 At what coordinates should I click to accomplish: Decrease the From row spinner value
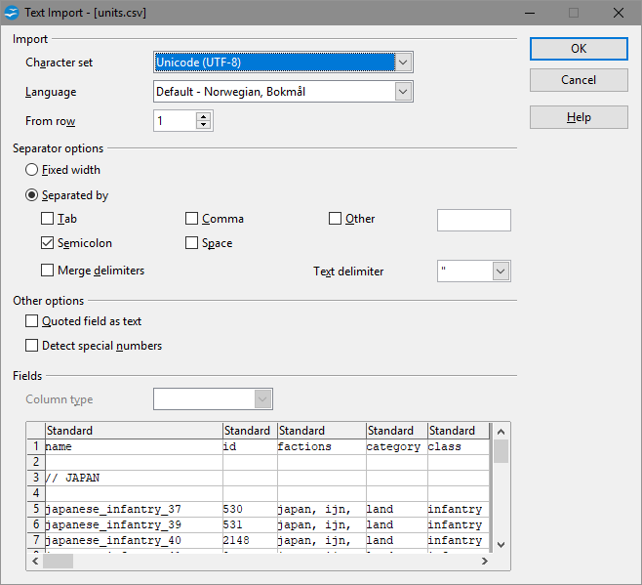[x=203, y=125]
